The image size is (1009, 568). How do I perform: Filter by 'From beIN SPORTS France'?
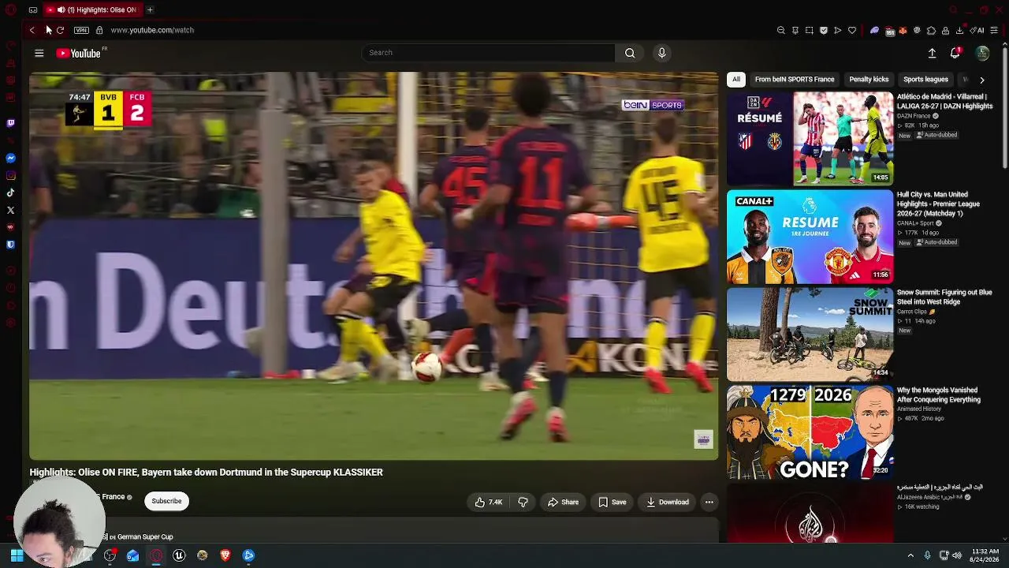click(795, 79)
